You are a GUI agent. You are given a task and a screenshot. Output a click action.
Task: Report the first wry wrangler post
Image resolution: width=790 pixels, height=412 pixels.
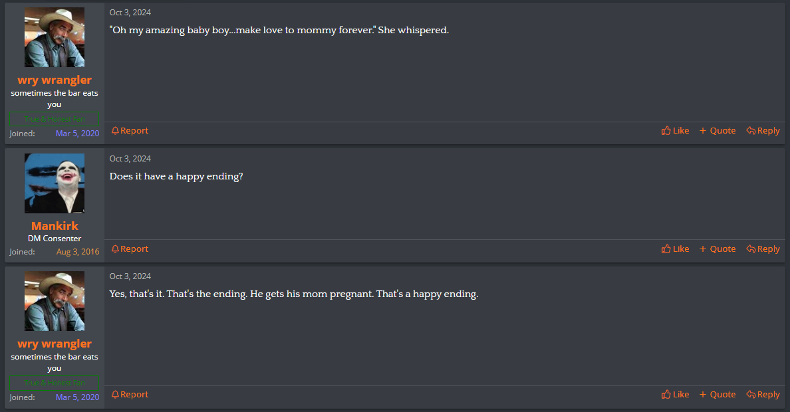130,131
